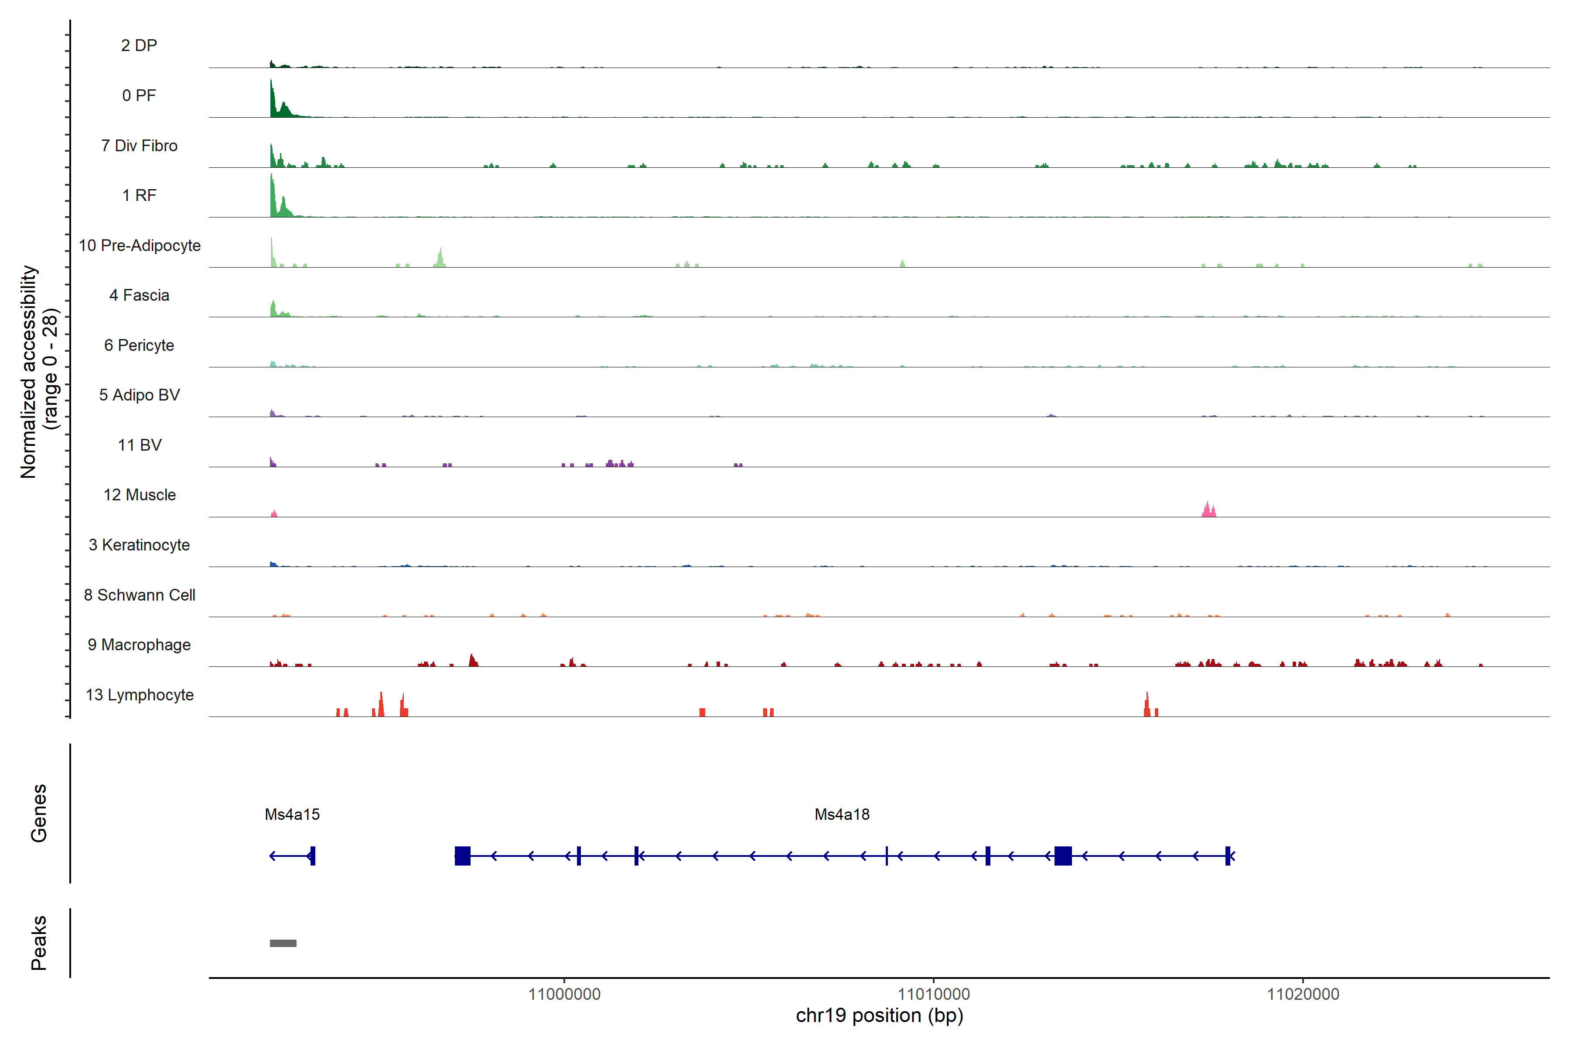Click the 0 PF track label
Screen dimensions: 1570x1046
139,95
